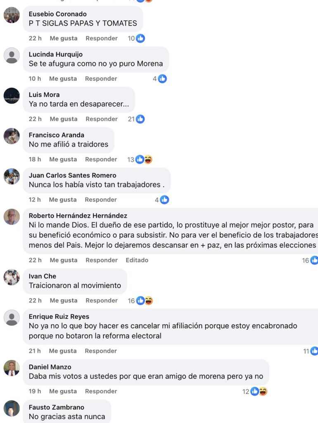Reply to Francisco Aranda's comment
Image resolution: width=318 pixels, height=423 pixels.
tap(101, 159)
